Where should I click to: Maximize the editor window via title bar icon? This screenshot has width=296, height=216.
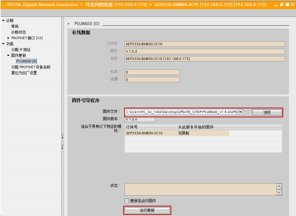(287, 4)
